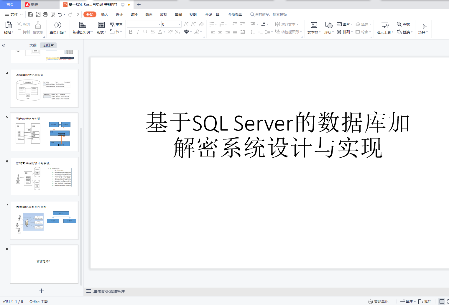Screen dimensions: 449x305
Task: Switch to normal view icon in status bar
Action: 442,301
